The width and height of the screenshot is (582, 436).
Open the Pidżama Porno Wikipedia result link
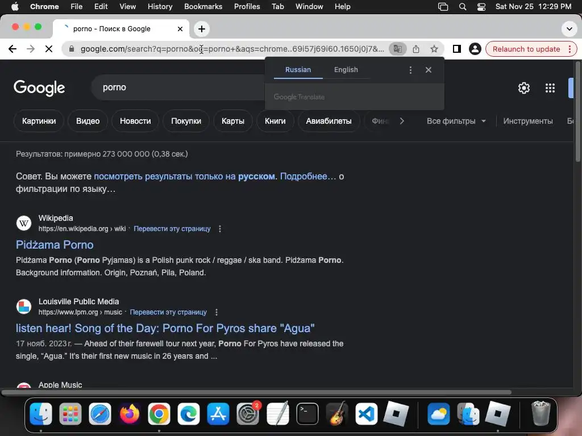pos(55,245)
